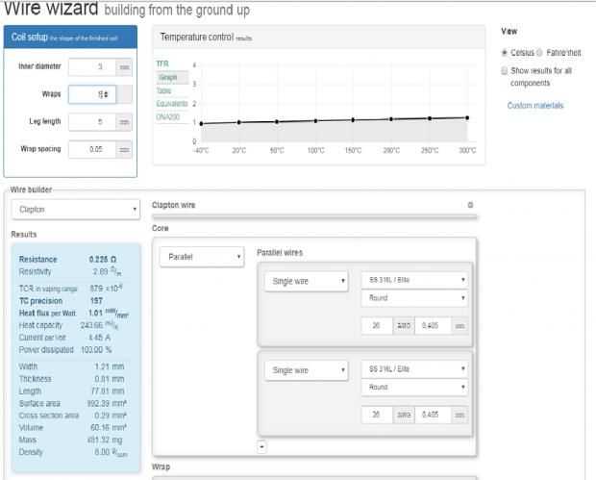Click the Wraps number stepper arrows

pyautogui.click(x=106, y=94)
